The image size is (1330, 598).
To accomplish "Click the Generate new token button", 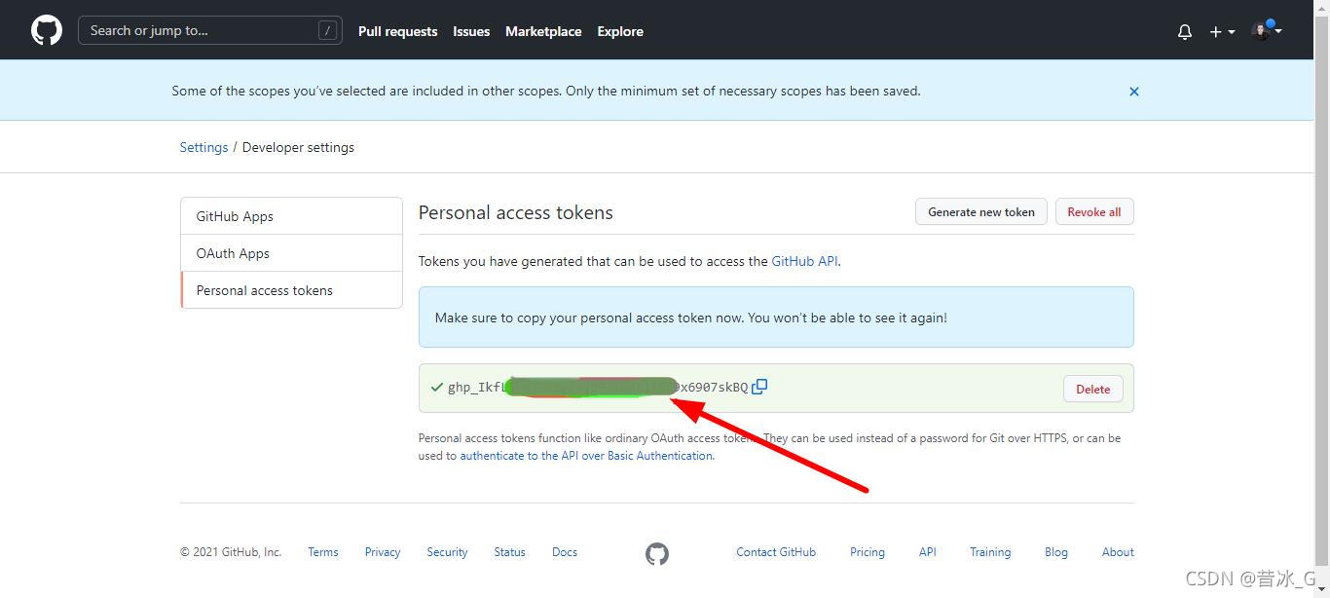I will tap(980, 211).
